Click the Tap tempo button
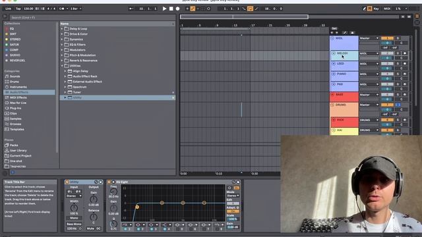 (18, 9)
